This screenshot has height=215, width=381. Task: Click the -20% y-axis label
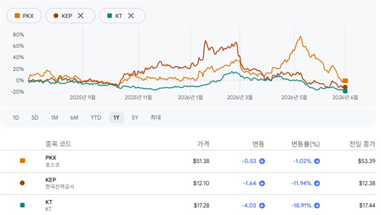(x=17, y=92)
